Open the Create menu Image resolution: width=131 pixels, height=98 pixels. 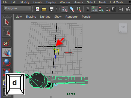coord(38,2)
